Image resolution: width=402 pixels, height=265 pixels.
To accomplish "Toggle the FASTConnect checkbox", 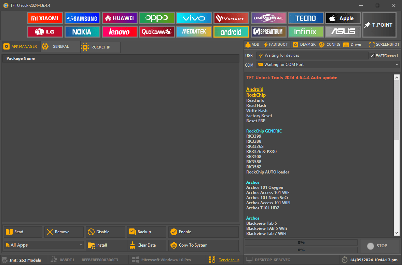I will pyautogui.click(x=372, y=56).
